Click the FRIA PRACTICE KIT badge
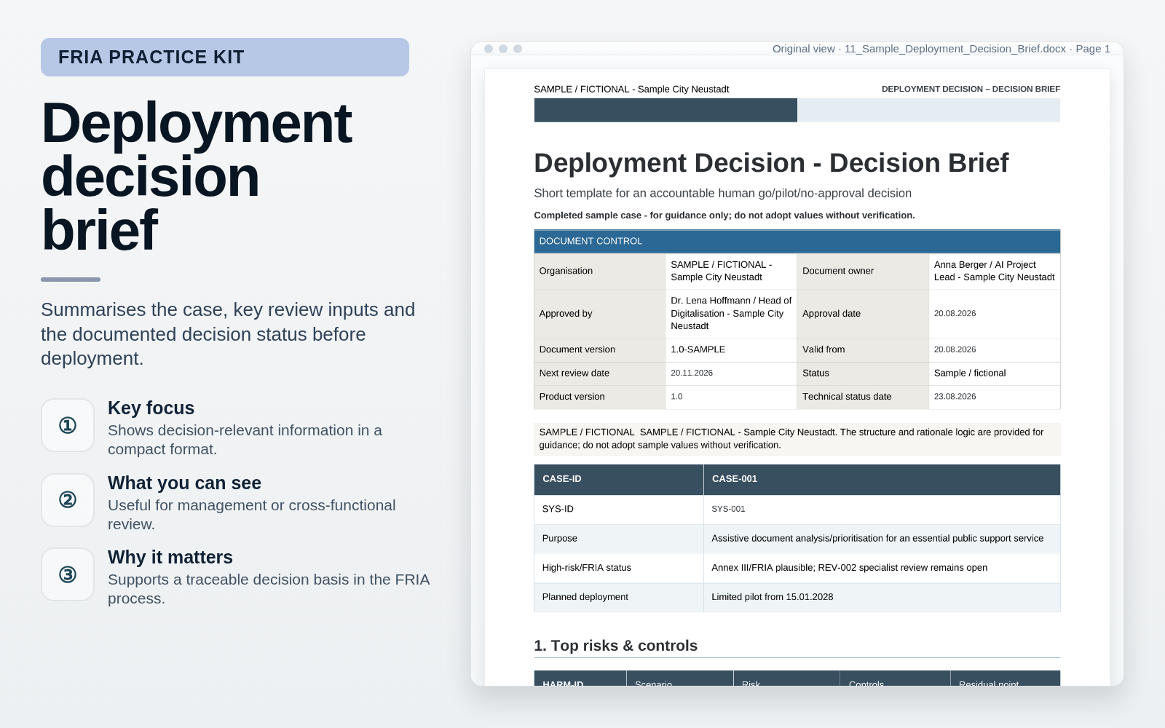Image resolution: width=1165 pixels, height=728 pixels. pos(225,57)
